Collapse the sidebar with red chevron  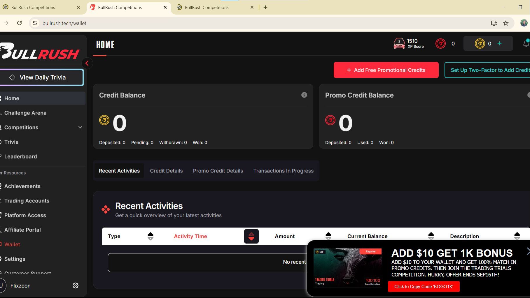point(87,63)
